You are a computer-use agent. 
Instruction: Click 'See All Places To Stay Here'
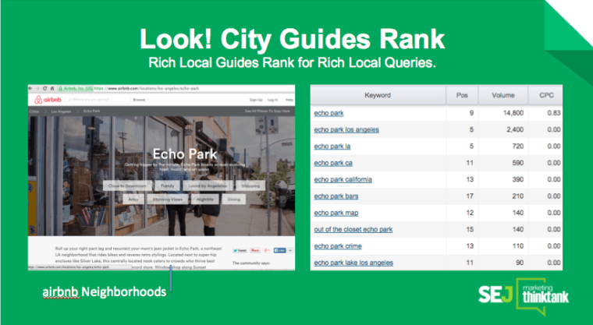268,111
